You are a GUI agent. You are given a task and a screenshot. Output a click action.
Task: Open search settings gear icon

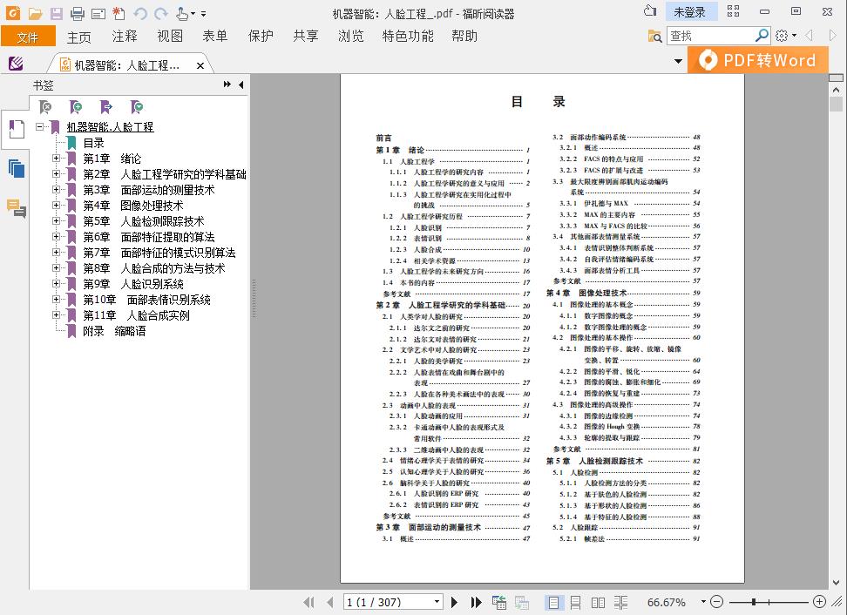pyautogui.click(x=781, y=37)
